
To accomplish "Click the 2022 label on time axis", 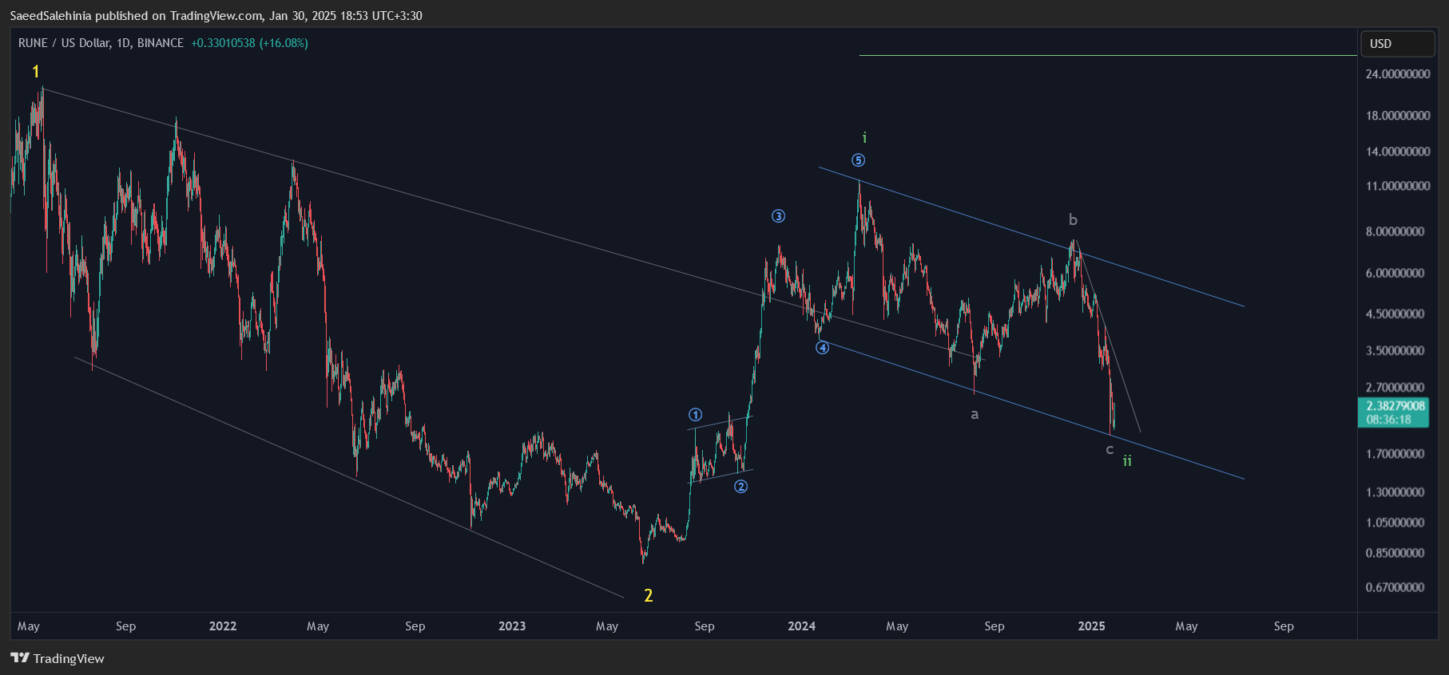I will click(223, 626).
